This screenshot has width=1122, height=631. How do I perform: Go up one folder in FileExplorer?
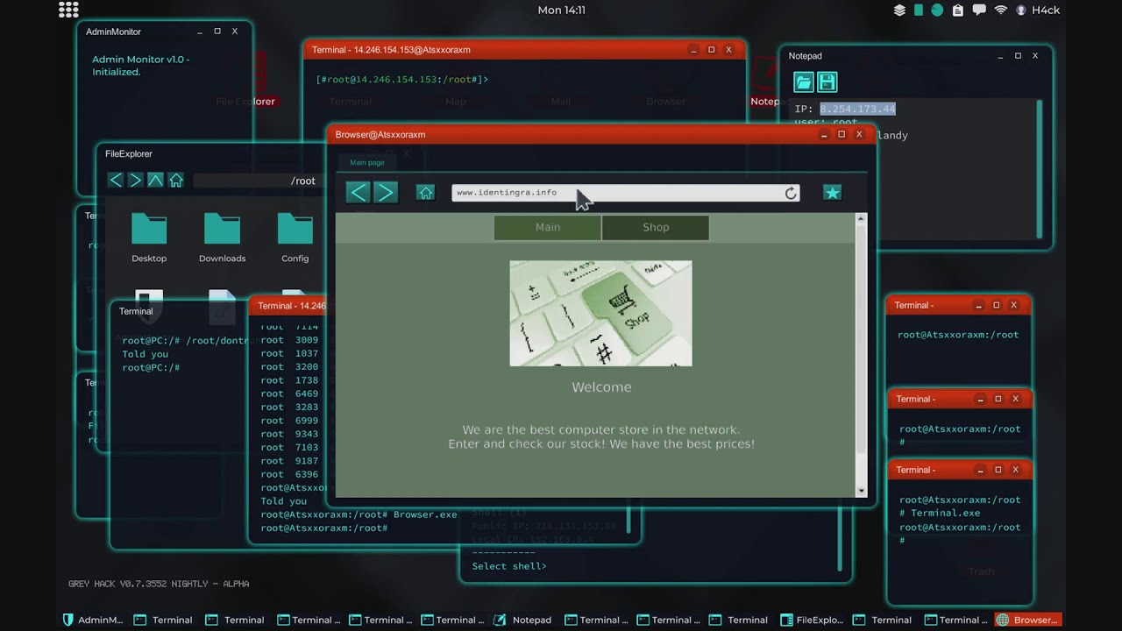pyautogui.click(x=155, y=180)
